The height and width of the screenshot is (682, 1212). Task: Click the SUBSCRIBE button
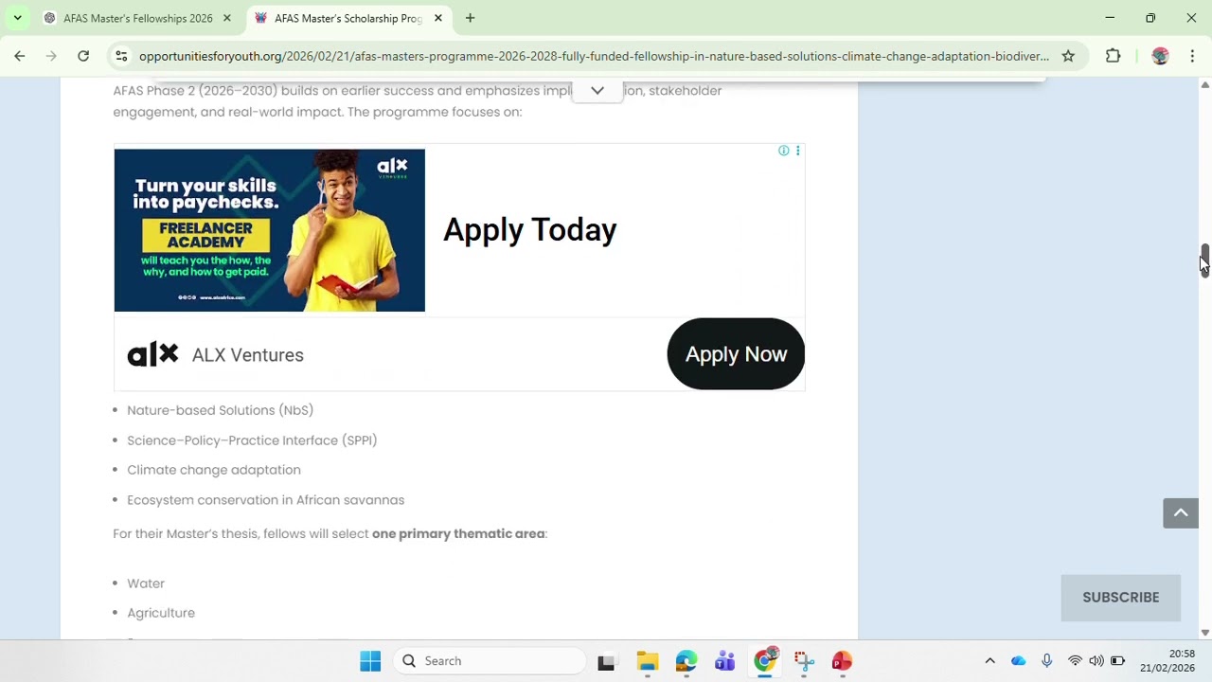(1121, 598)
